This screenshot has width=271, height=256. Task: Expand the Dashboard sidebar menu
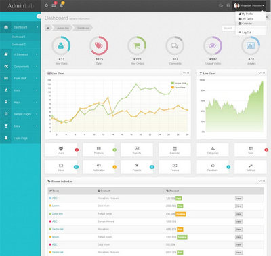click(x=20, y=27)
